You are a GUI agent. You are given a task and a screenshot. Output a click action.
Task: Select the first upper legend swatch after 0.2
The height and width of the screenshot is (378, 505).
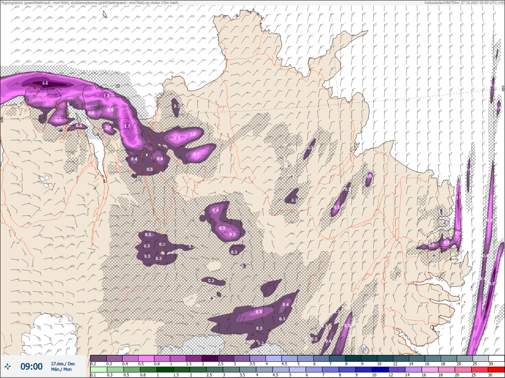[98, 358]
